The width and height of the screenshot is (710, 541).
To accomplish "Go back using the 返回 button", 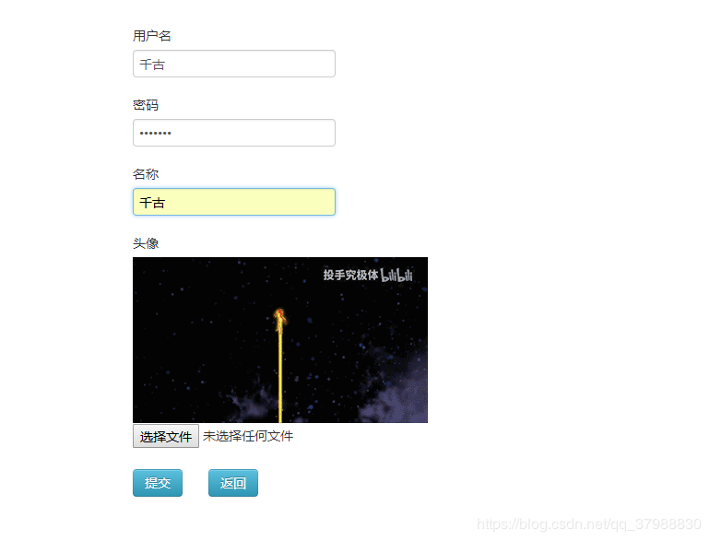I will pyautogui.click(x=233, y=483).
